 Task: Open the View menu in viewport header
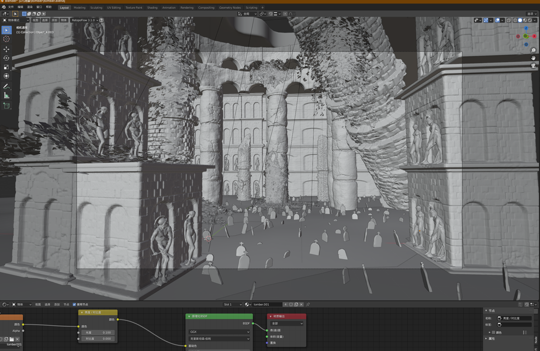pos(36,20)
